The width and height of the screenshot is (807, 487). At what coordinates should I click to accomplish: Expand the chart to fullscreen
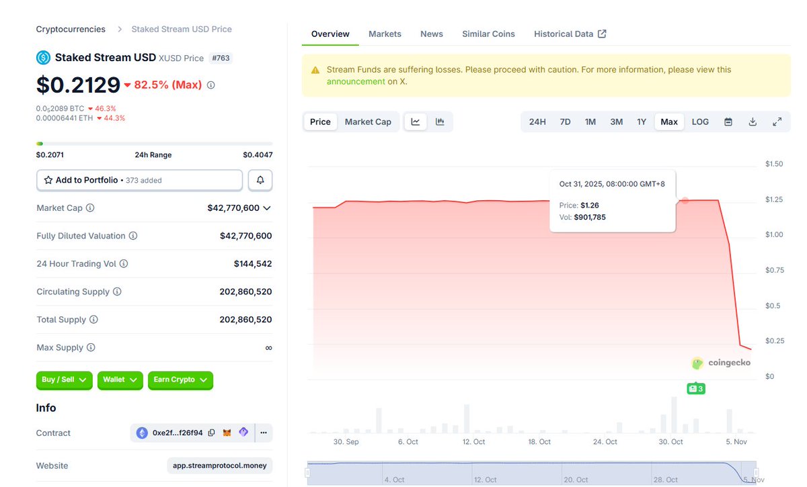point(777,122)
